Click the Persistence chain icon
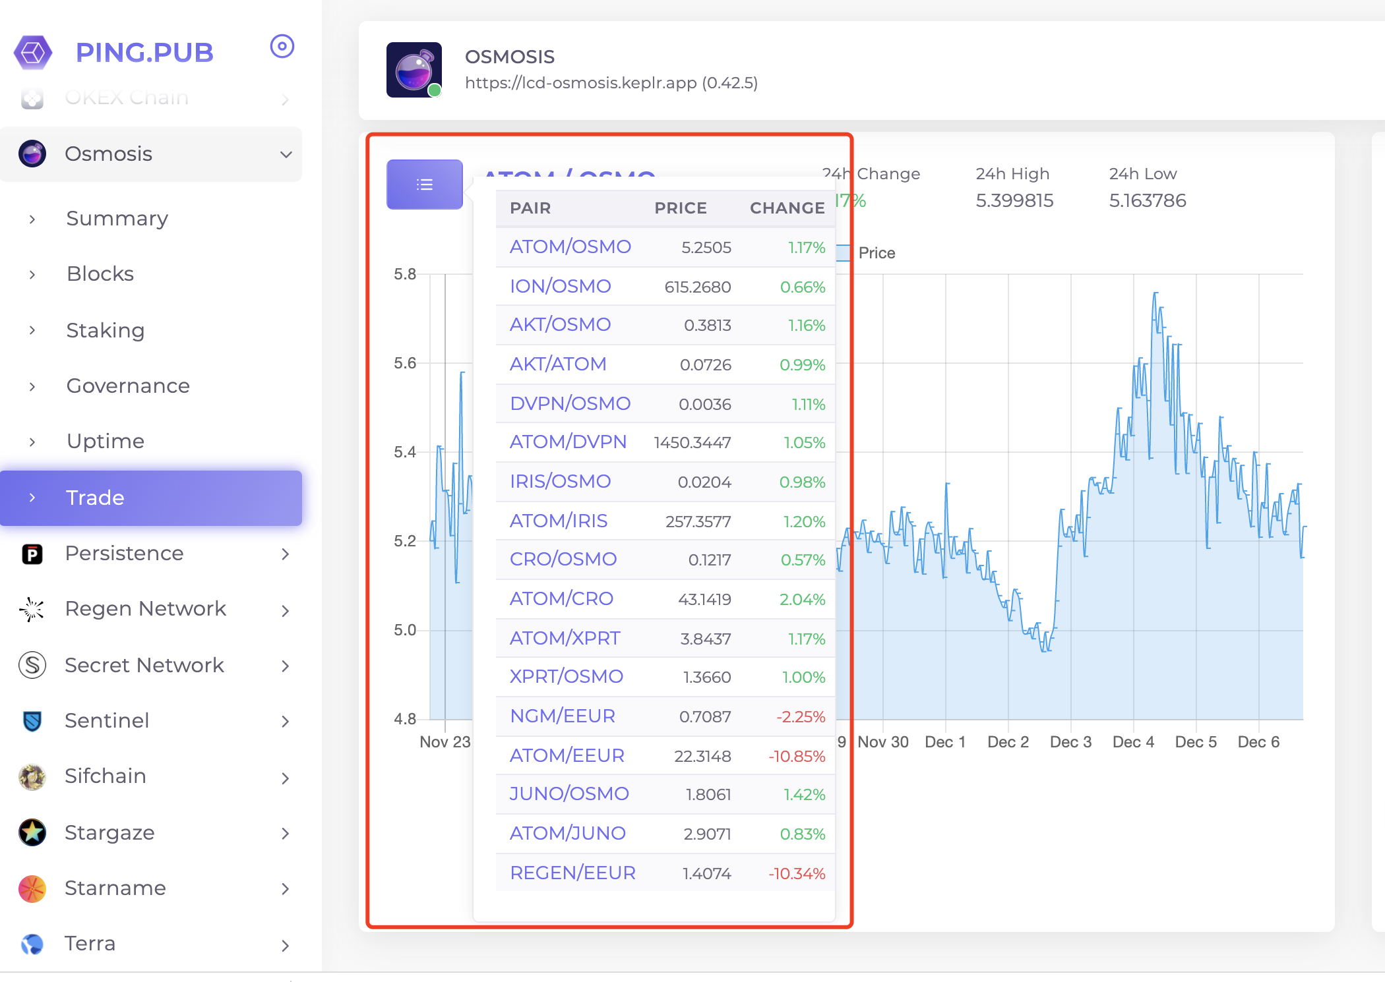Image resolution: width=1385 pixels, height=982 pixels. pyautogui.click(x=32, y=554)
